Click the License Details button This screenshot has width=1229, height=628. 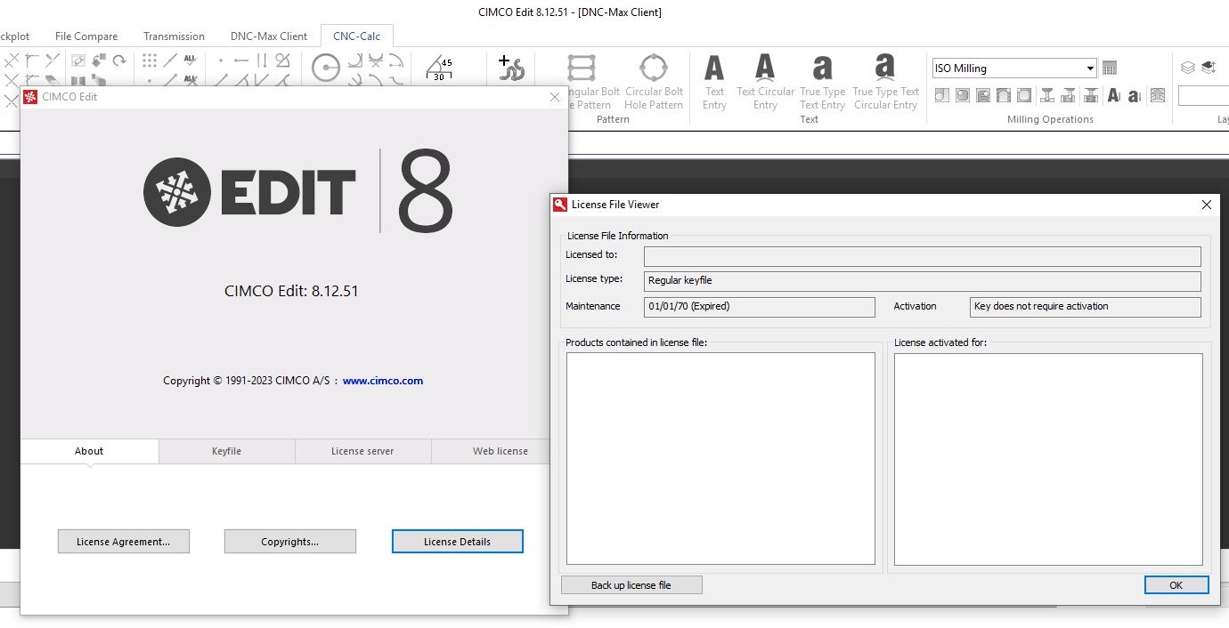pyautogui.click(x=457, y=541)
